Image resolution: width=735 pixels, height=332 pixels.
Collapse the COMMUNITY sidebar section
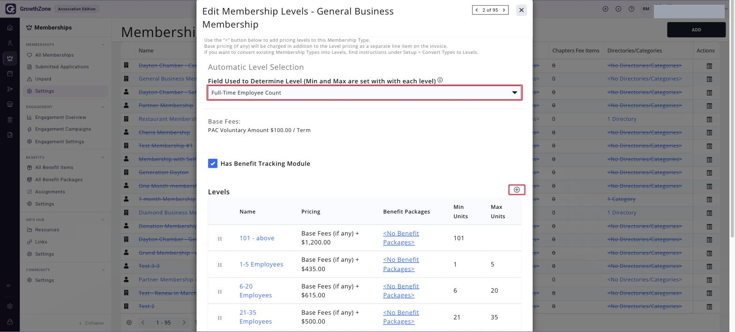coord(103,270)
